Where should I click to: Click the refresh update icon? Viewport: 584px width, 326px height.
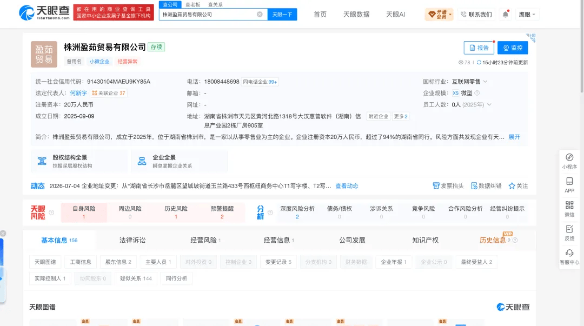click(x=479, y=63)
